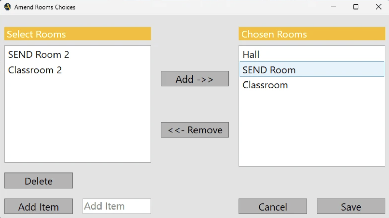The image size is (389, 218).
Task: Click the app icon in the title bar
Action: [7, 7]
